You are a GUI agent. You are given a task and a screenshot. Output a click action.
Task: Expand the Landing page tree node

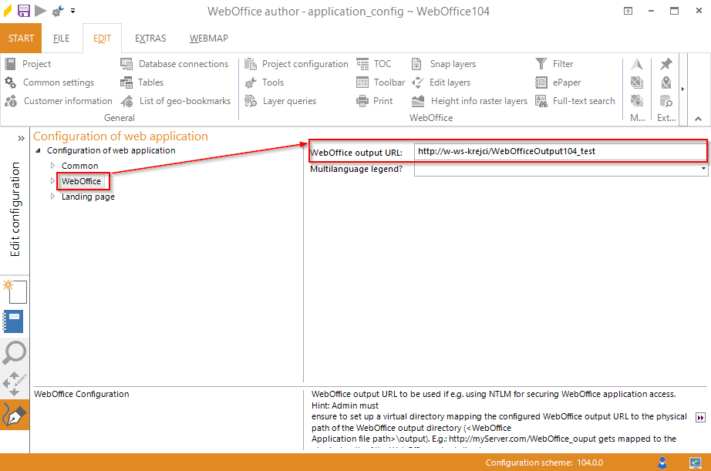coord(54,196)
